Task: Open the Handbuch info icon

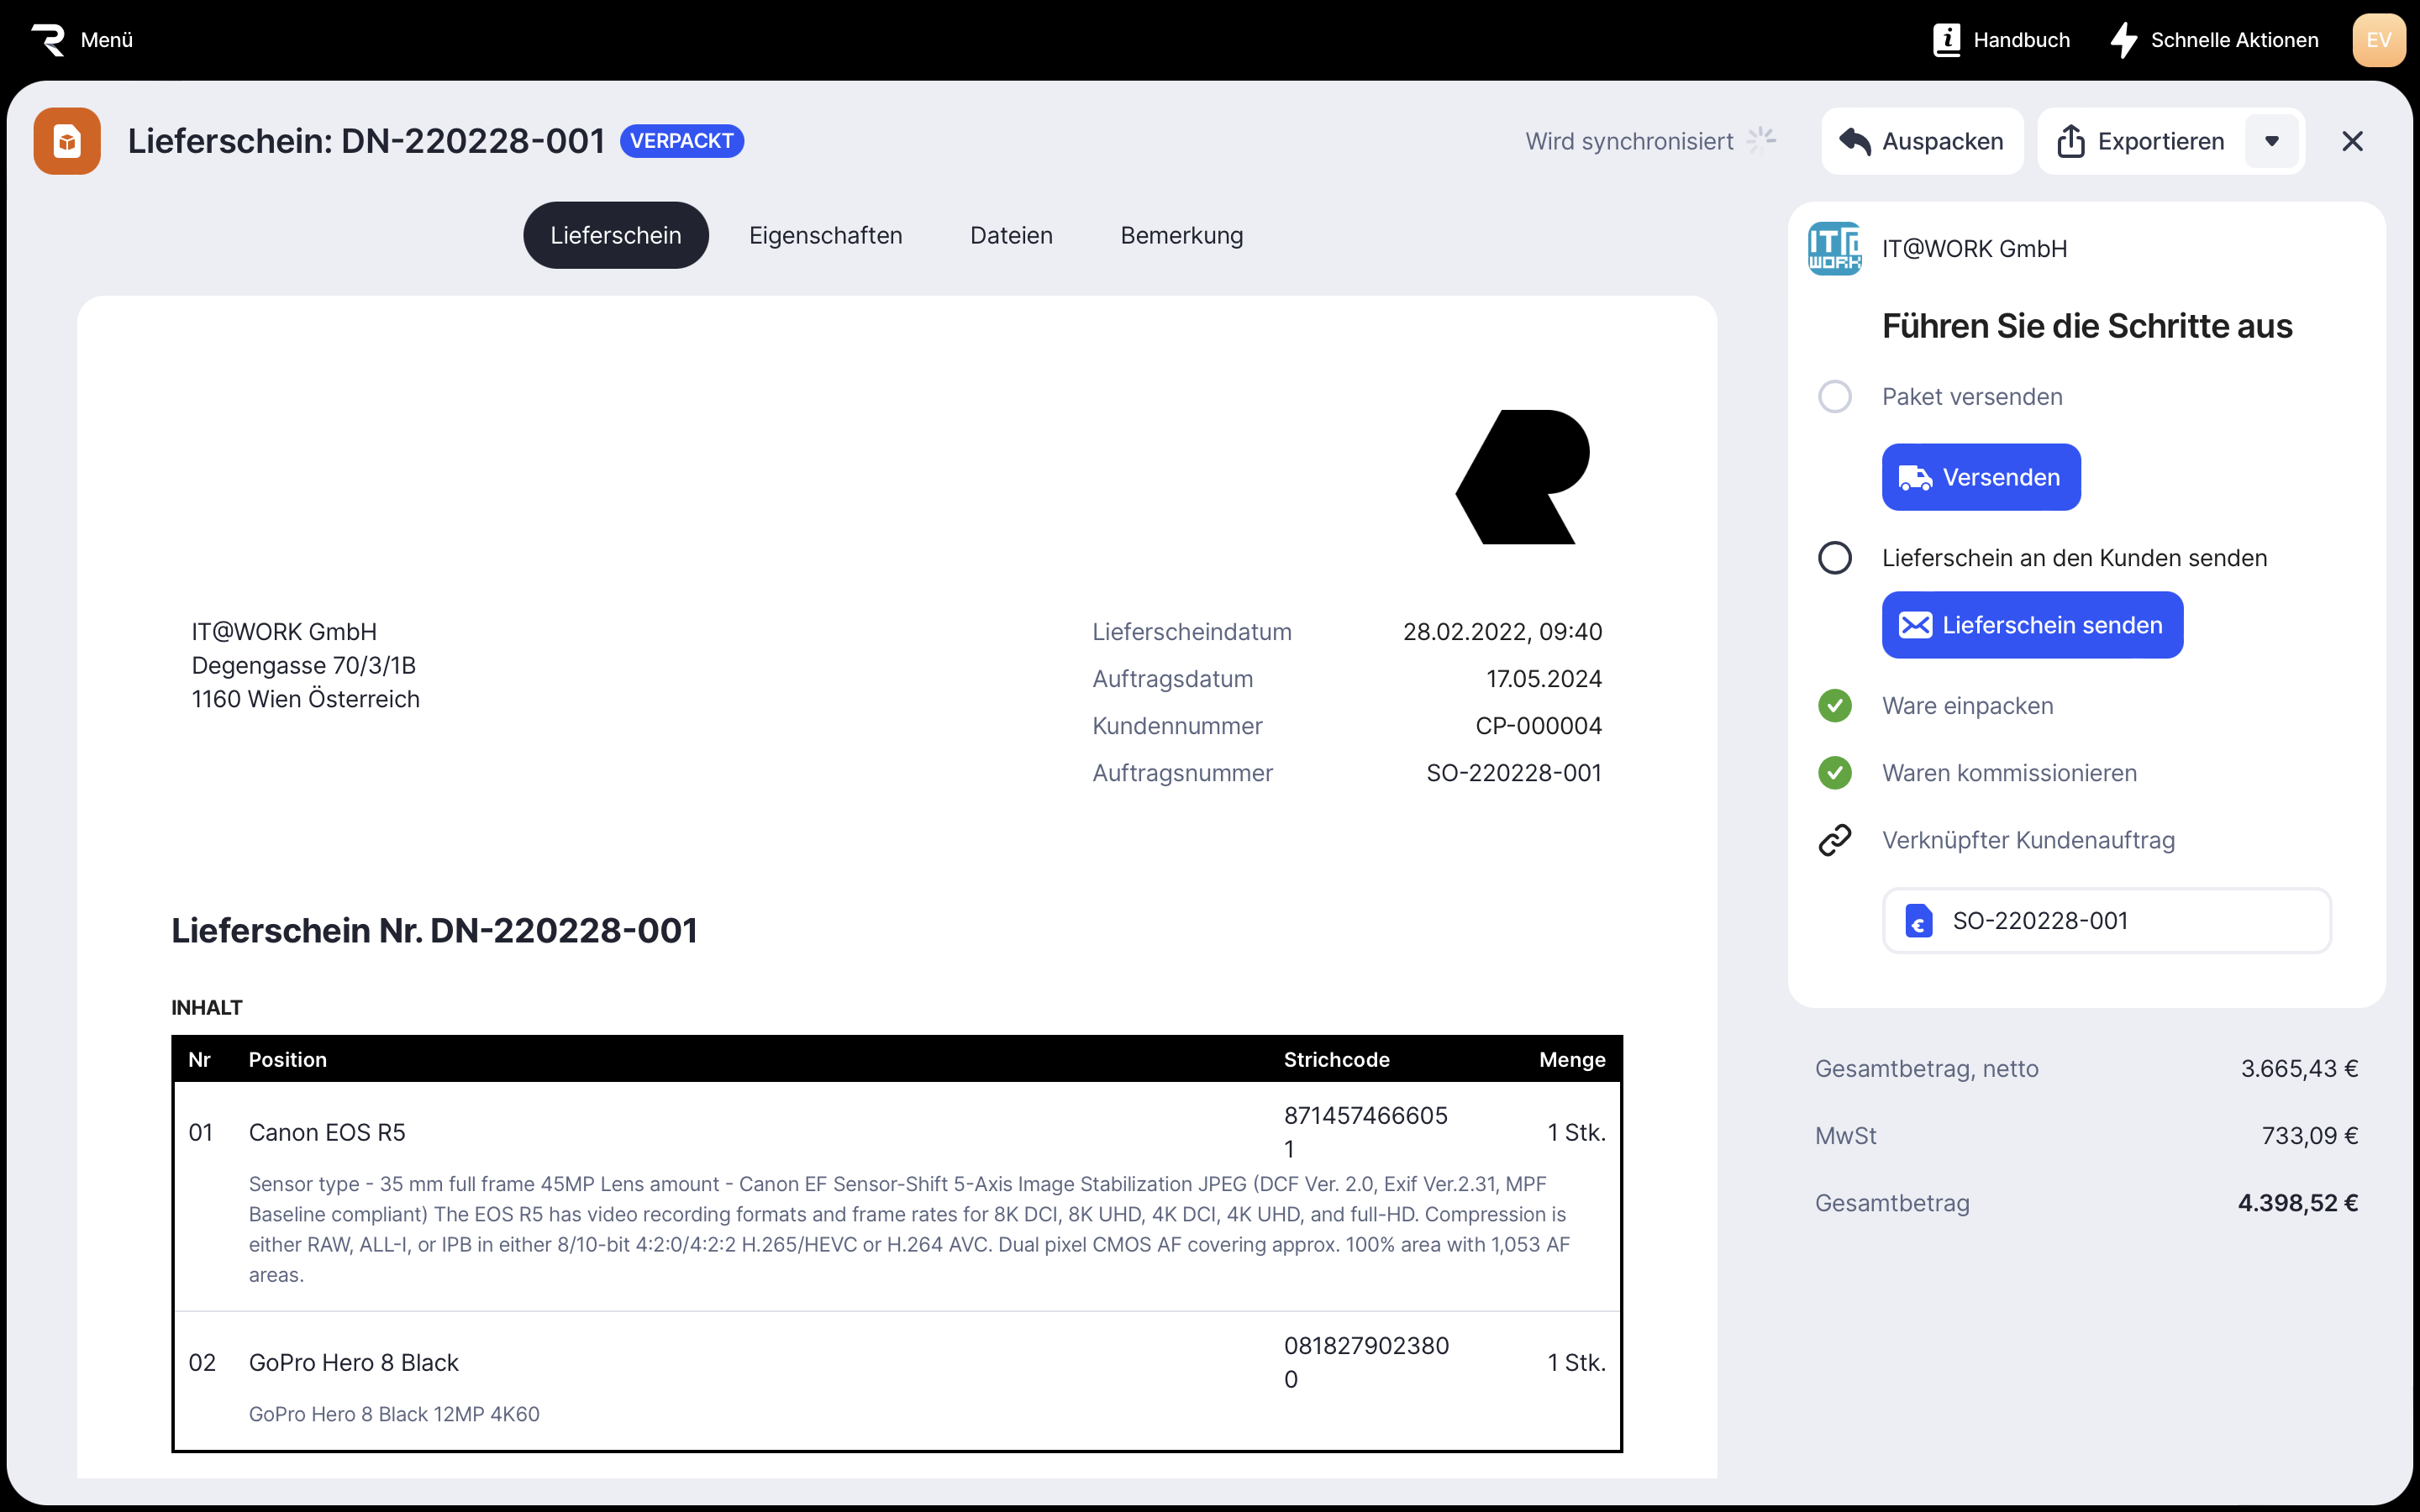Action: click(1946, 40)
